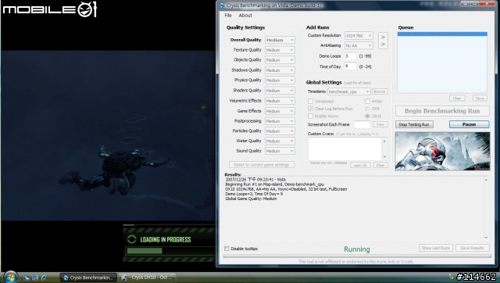Click the Show Desktop quick launch icon
Image resolution: width=500 pixels, height=283 pixels.
(x=27, y=278)
